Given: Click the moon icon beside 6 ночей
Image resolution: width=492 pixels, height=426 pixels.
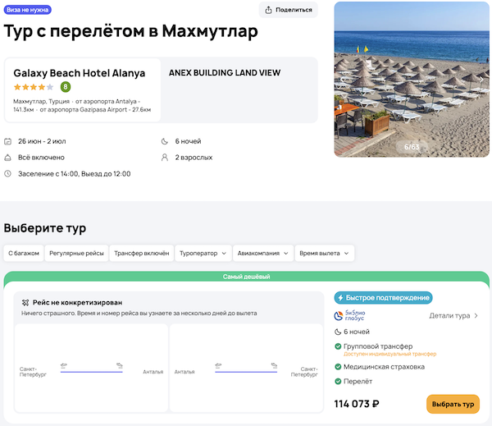Looking at the screenshot, I should [x=165, y=141].
